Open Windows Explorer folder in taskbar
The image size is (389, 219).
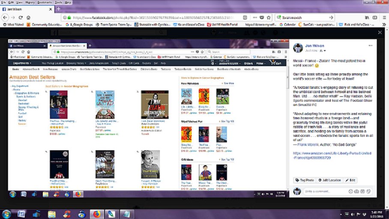click(51, 214)
